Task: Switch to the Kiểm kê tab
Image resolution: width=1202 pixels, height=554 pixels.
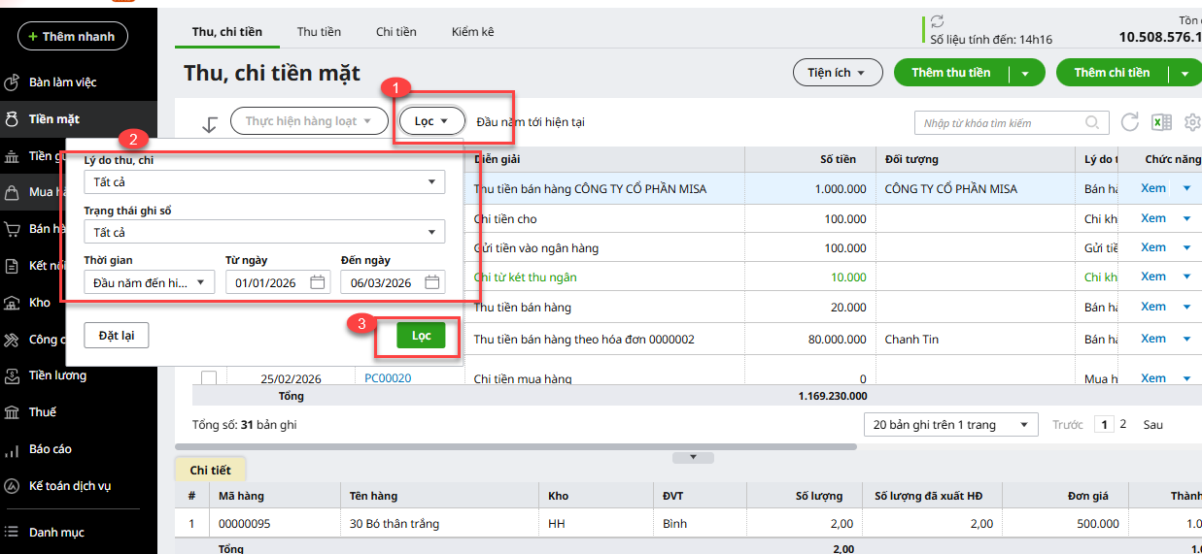Action: pos(472,32)
